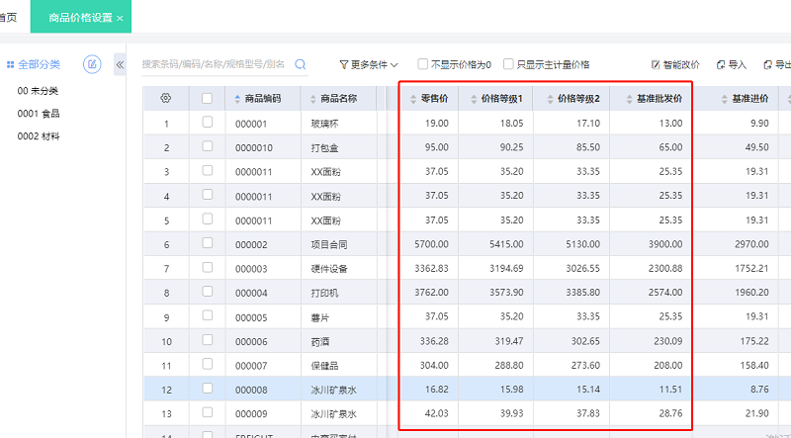This screenshot has width=791, height=438.
Task: Click 基准批发价 value 2574.00
Action: click(x=665, y=293)
